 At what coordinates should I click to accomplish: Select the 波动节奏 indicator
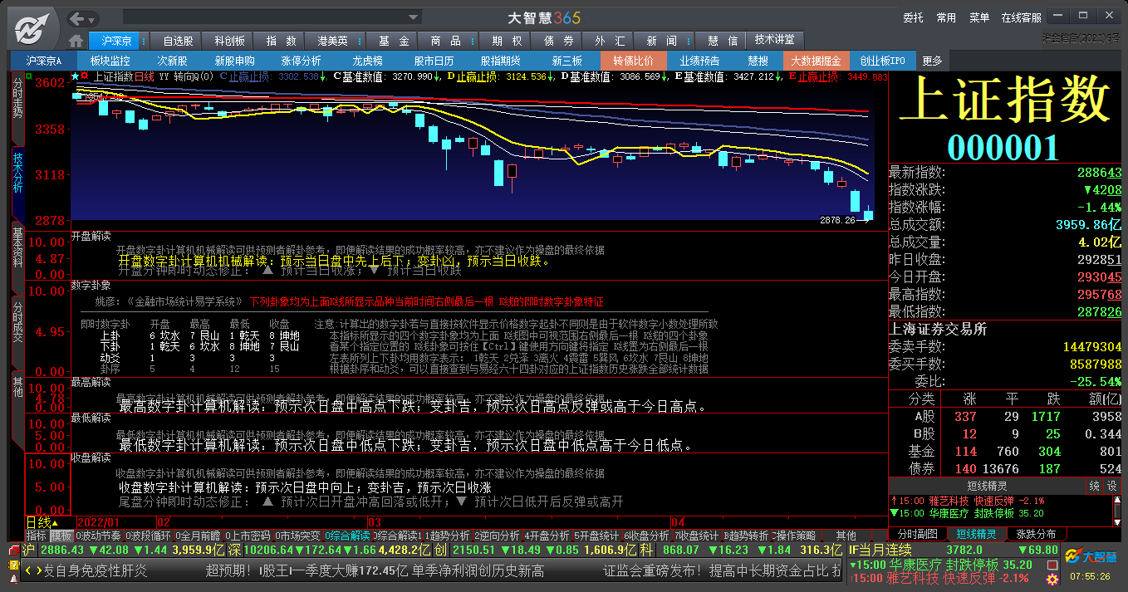coord(98,536)
